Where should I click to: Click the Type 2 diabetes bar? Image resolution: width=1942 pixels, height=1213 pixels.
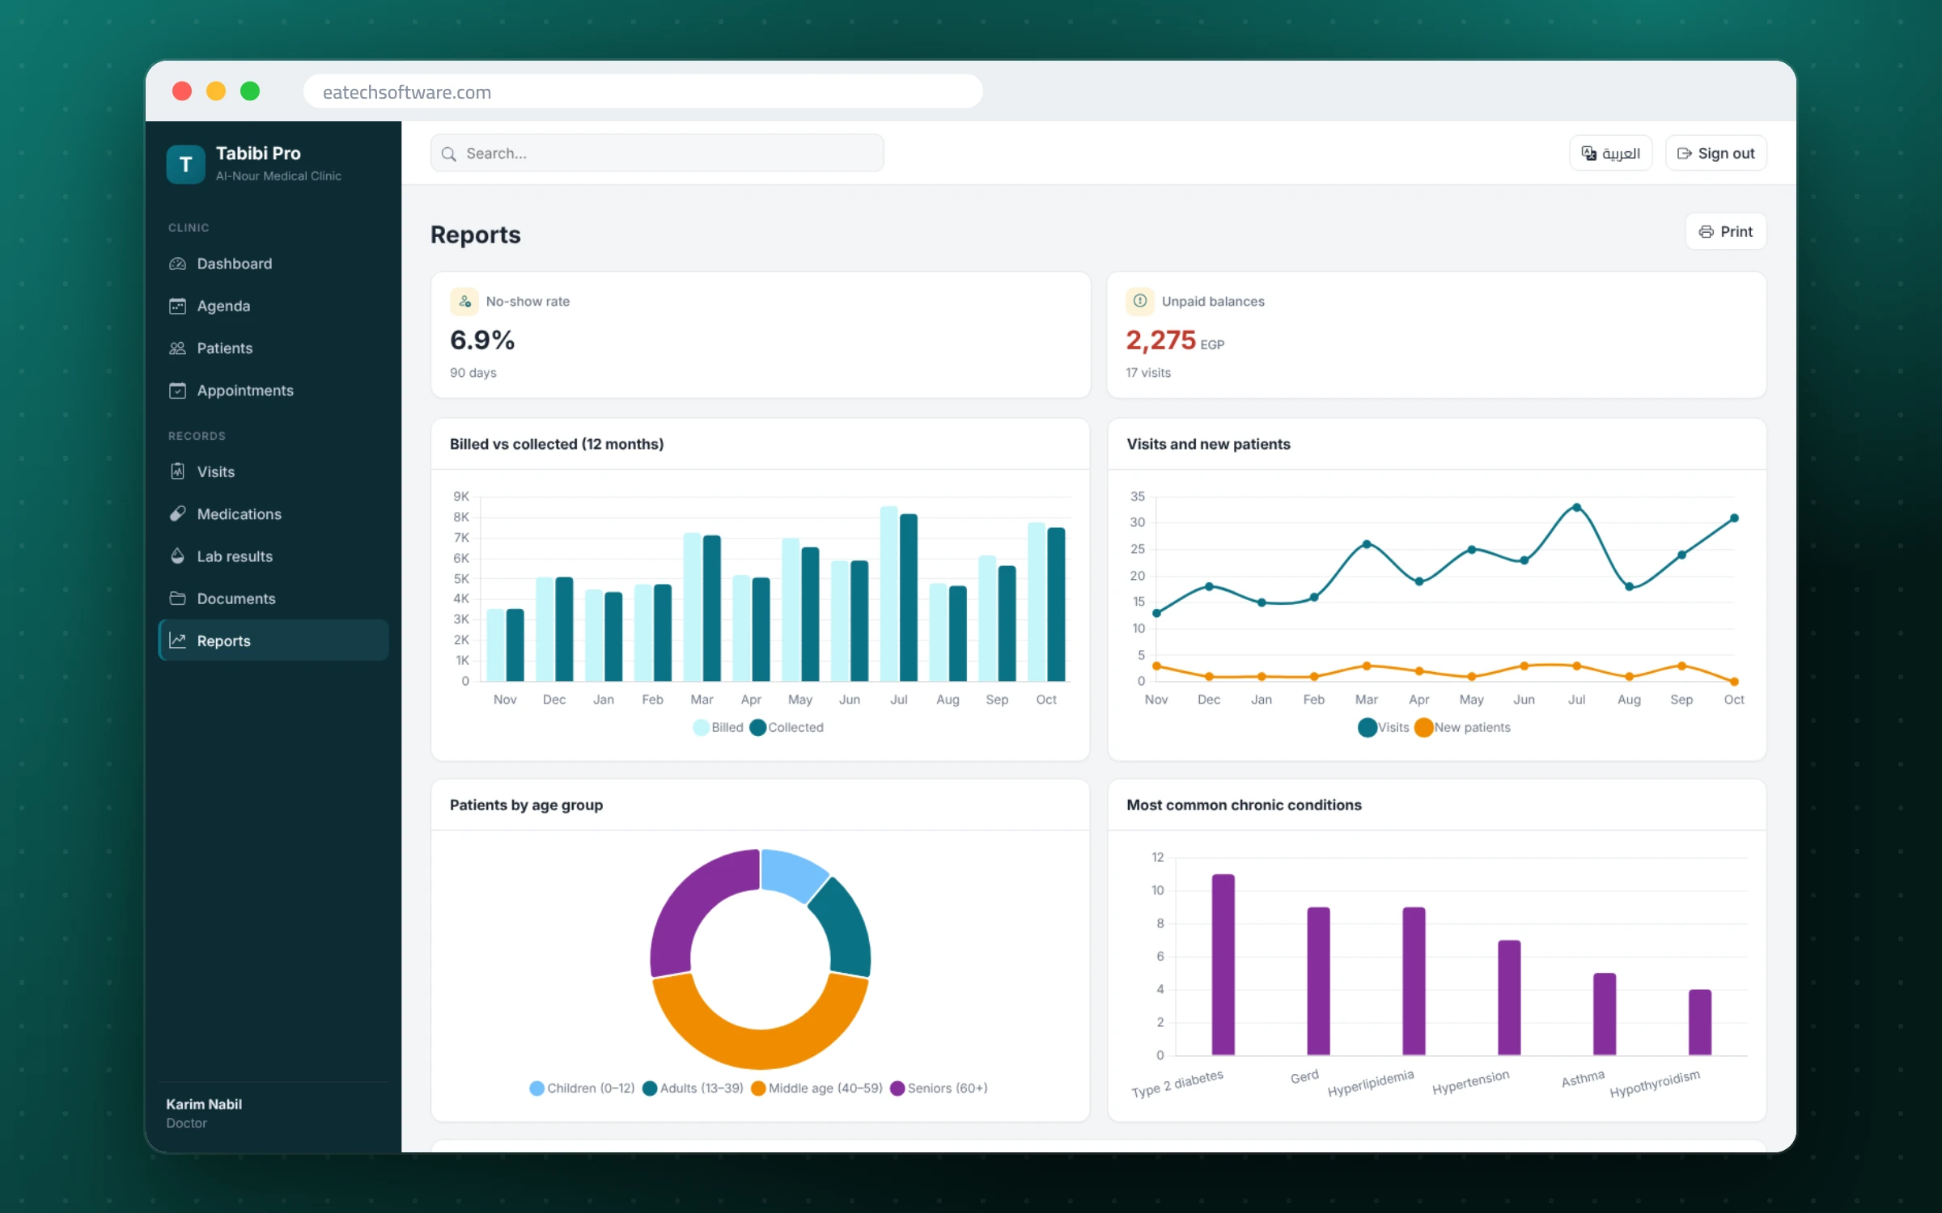coord(1223,965)
